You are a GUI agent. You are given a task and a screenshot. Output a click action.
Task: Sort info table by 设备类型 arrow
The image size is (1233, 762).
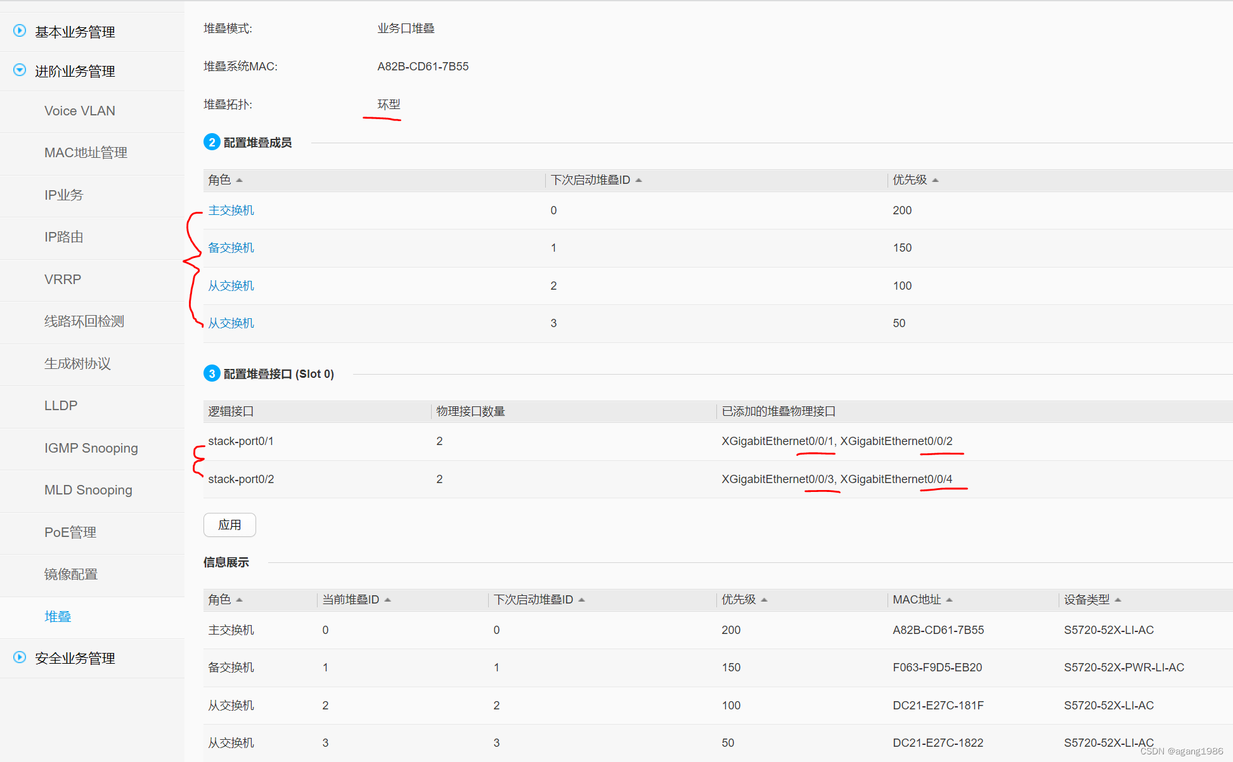1118,600
